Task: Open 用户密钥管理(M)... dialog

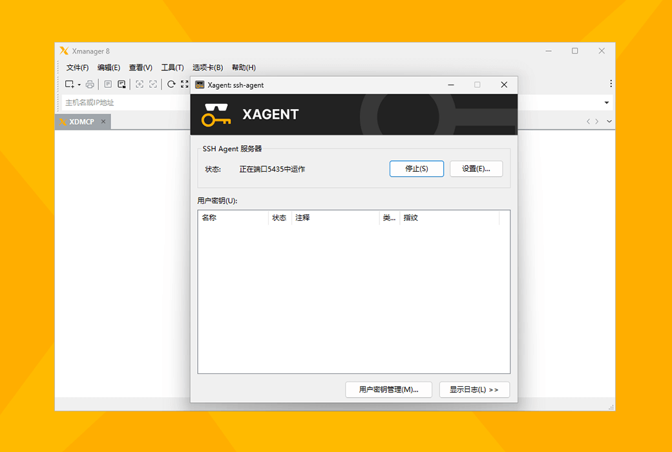Action: tap(389, 389)
